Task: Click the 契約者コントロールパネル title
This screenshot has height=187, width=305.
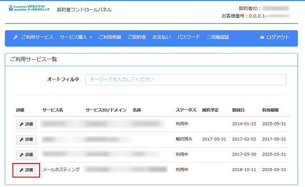Action: 84,10
